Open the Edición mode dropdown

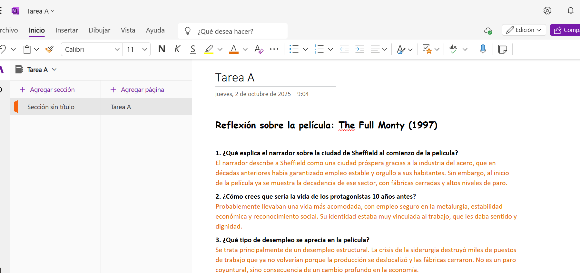click(x=524, y=30)
